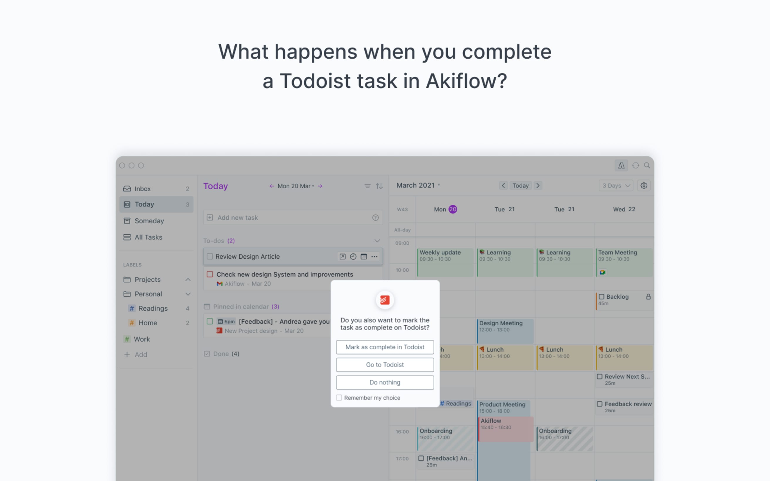The width and height of the screenshot is (770, 481).
Task: Click the Do nothing button
Action: pyautogui.click(x=385, y=381)
